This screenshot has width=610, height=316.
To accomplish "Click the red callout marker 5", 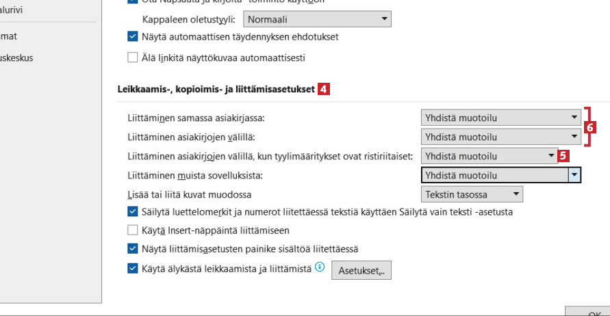I will (x=563, y=155).
